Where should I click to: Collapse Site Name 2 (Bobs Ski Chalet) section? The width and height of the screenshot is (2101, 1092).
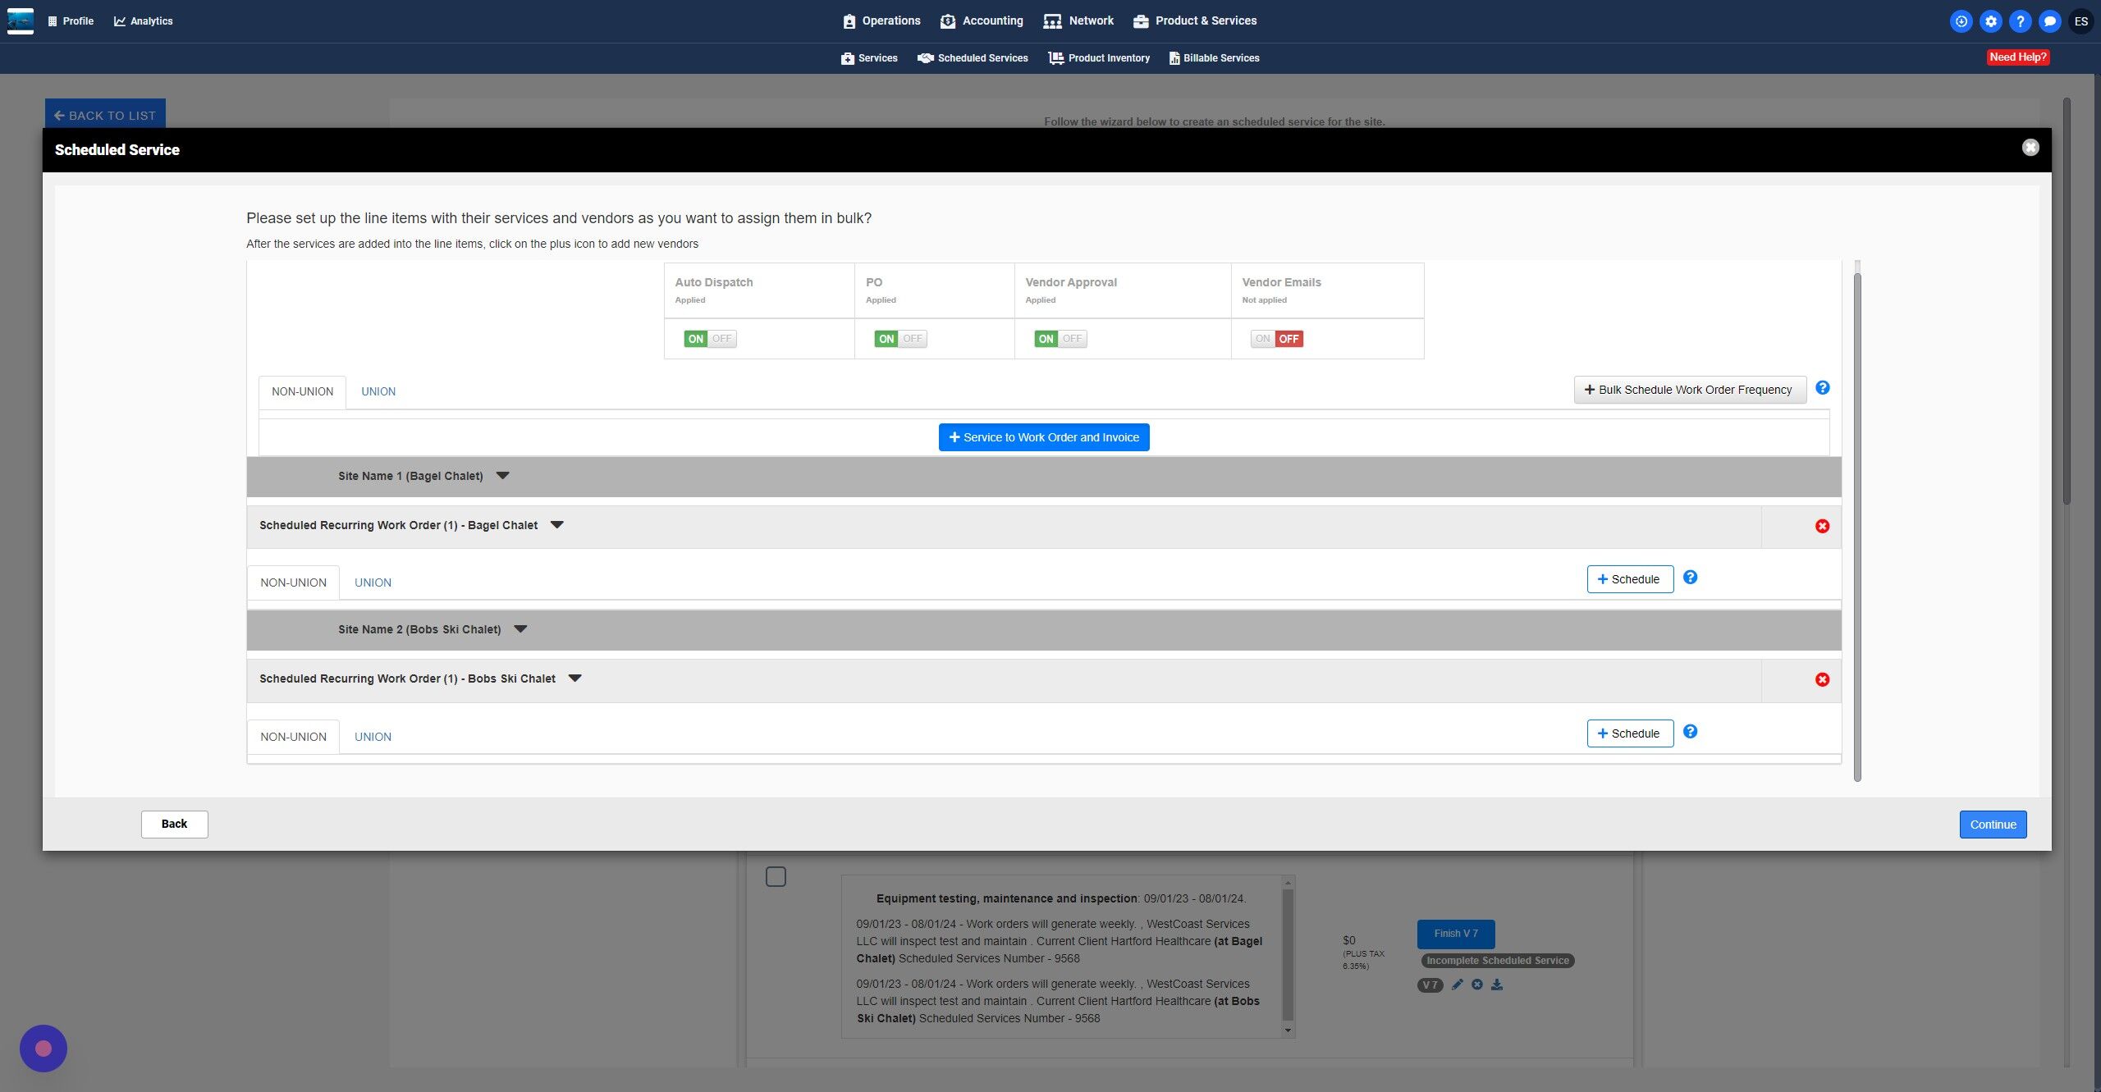[x=520, y=629]
